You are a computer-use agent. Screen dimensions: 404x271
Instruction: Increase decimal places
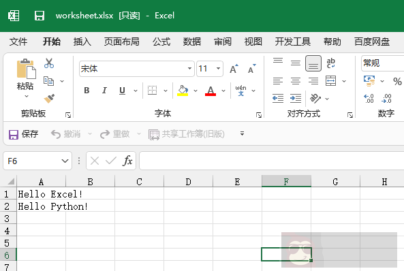pos(369,99)
